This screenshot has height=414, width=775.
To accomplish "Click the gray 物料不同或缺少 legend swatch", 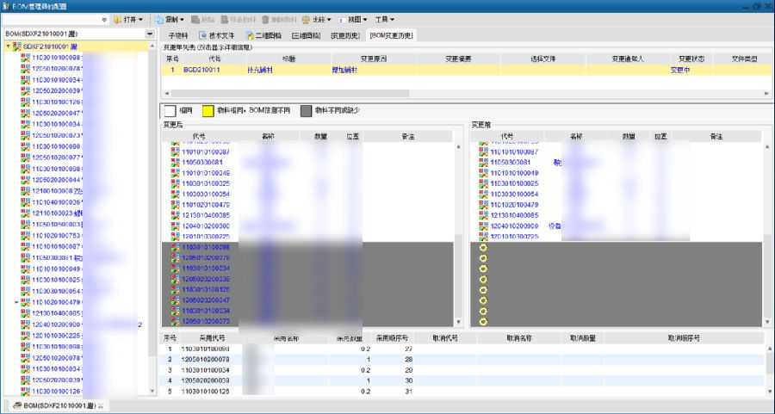I will point(306,110).
